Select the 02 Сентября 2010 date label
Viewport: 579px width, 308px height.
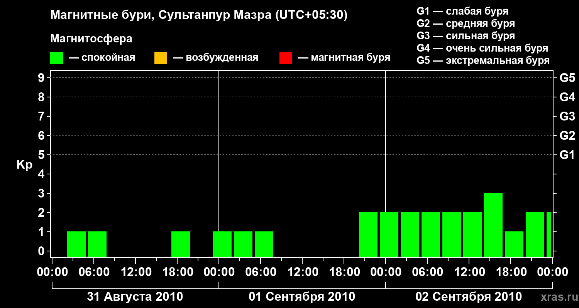click(x=469, y=297)
